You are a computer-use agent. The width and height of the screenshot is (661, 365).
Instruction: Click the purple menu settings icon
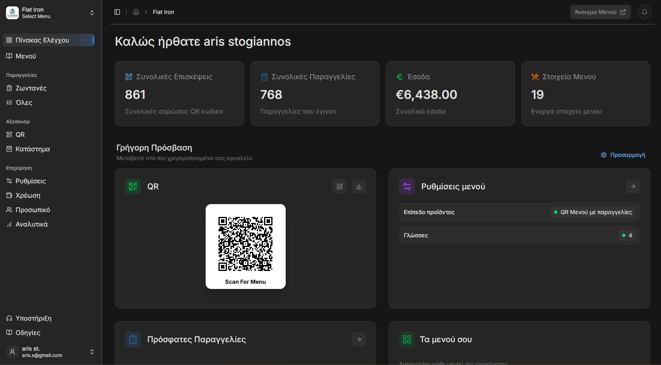(x=407, y=187)
